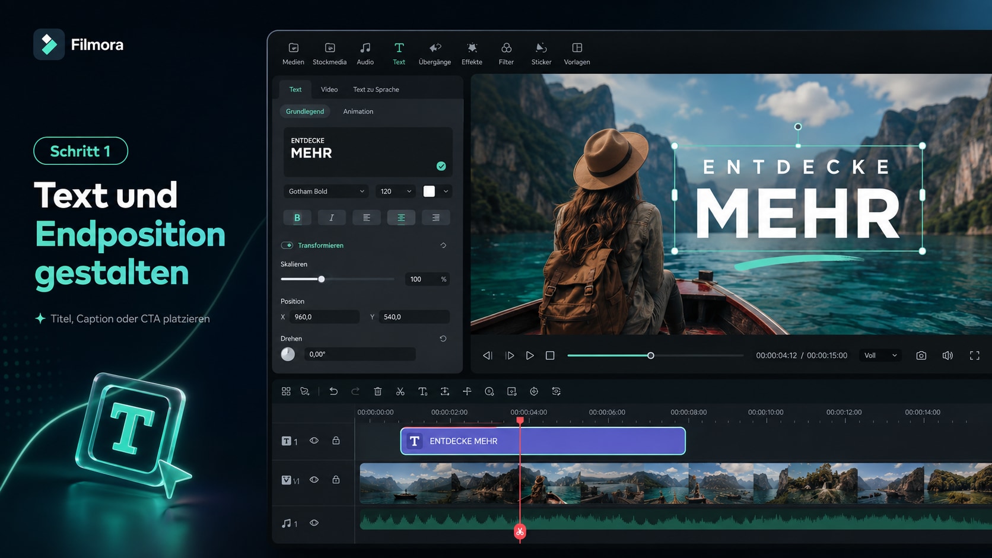Select the Text tool in top toolbar
992x558 pixels.
pos(399,53)
